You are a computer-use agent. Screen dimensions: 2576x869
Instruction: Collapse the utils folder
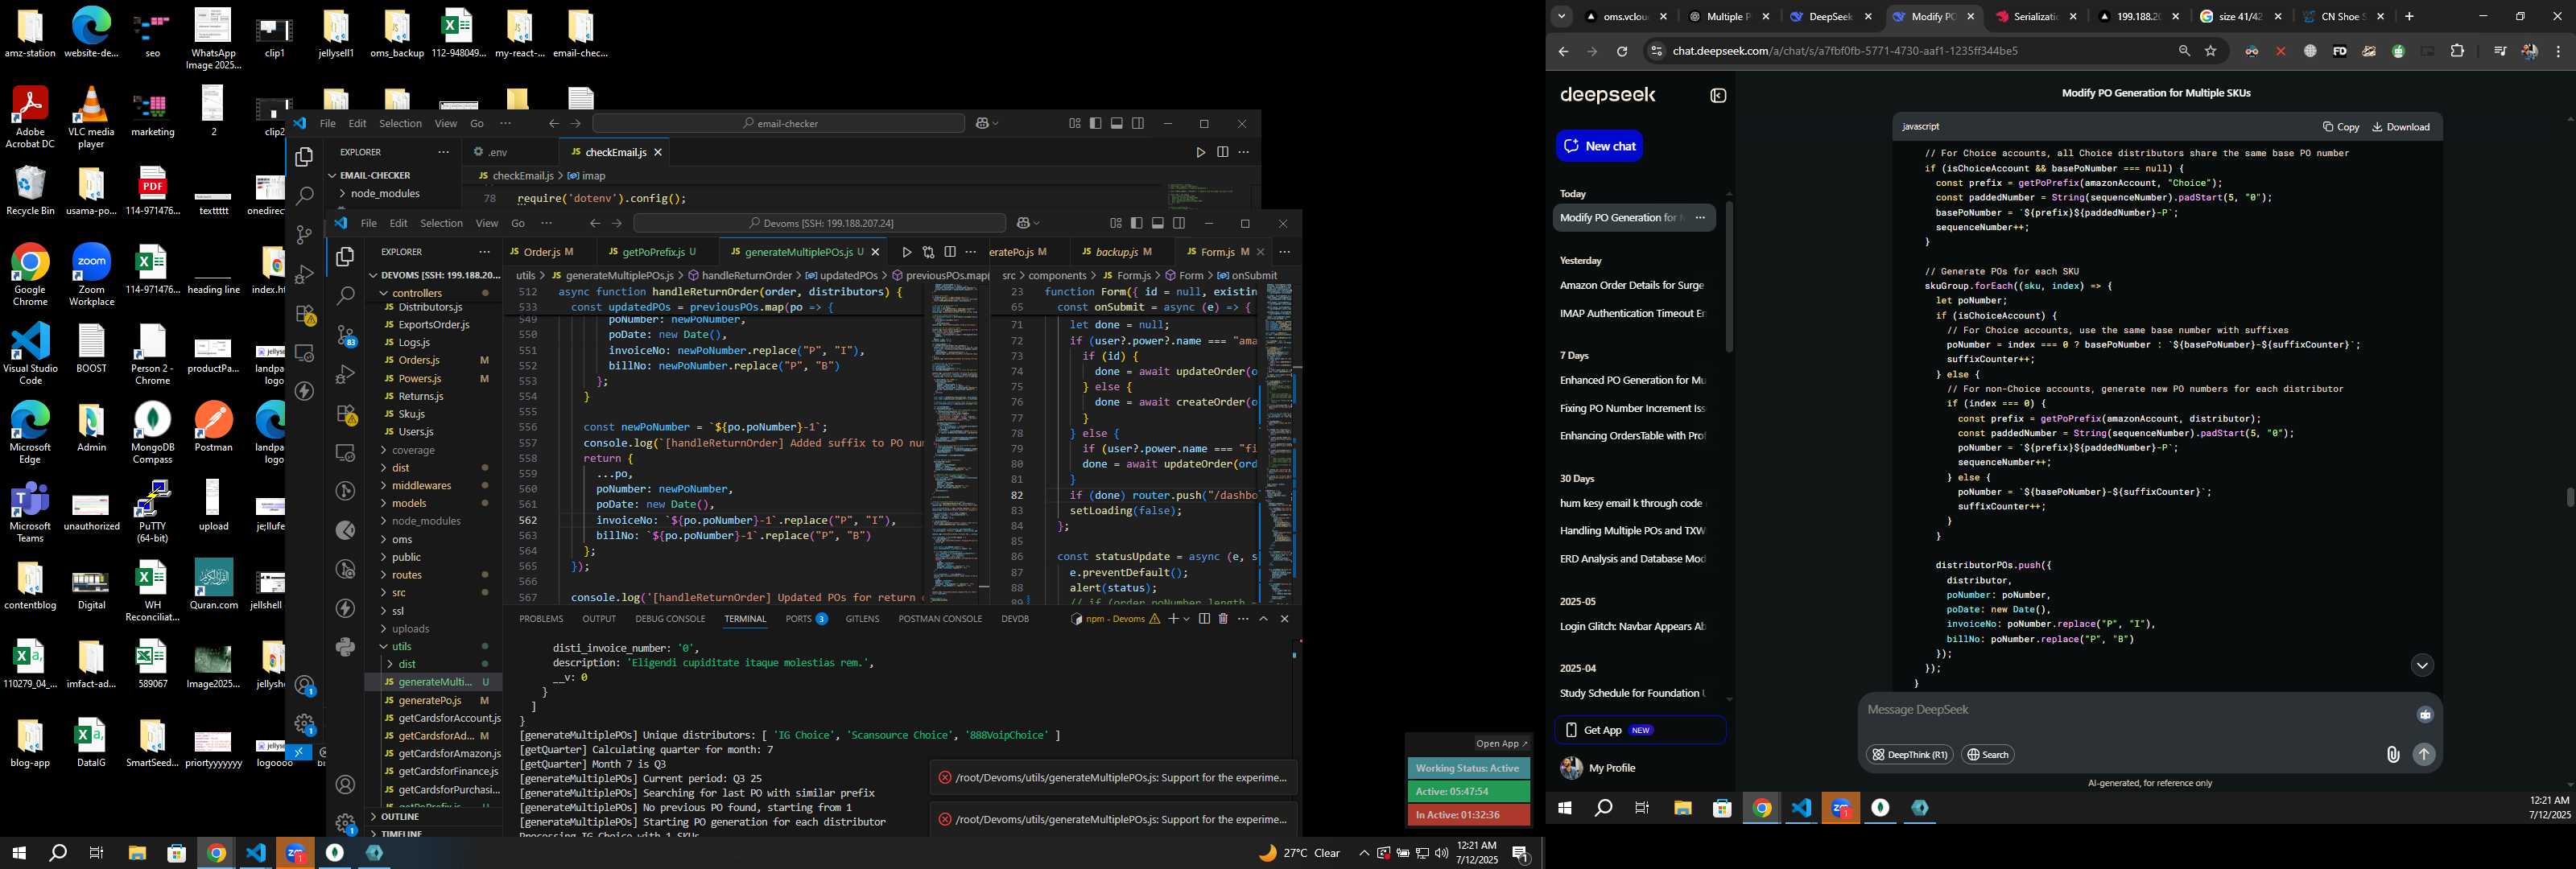click(434, 647)
